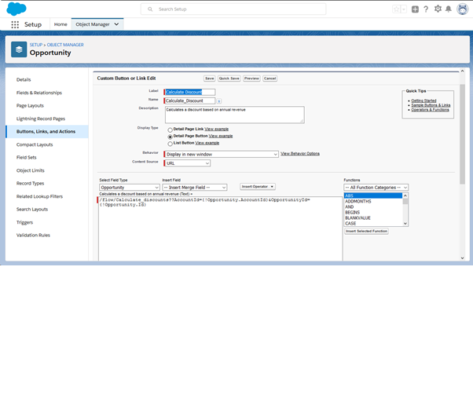
Task: Open the notifications bell
Action: pos(449,9)
